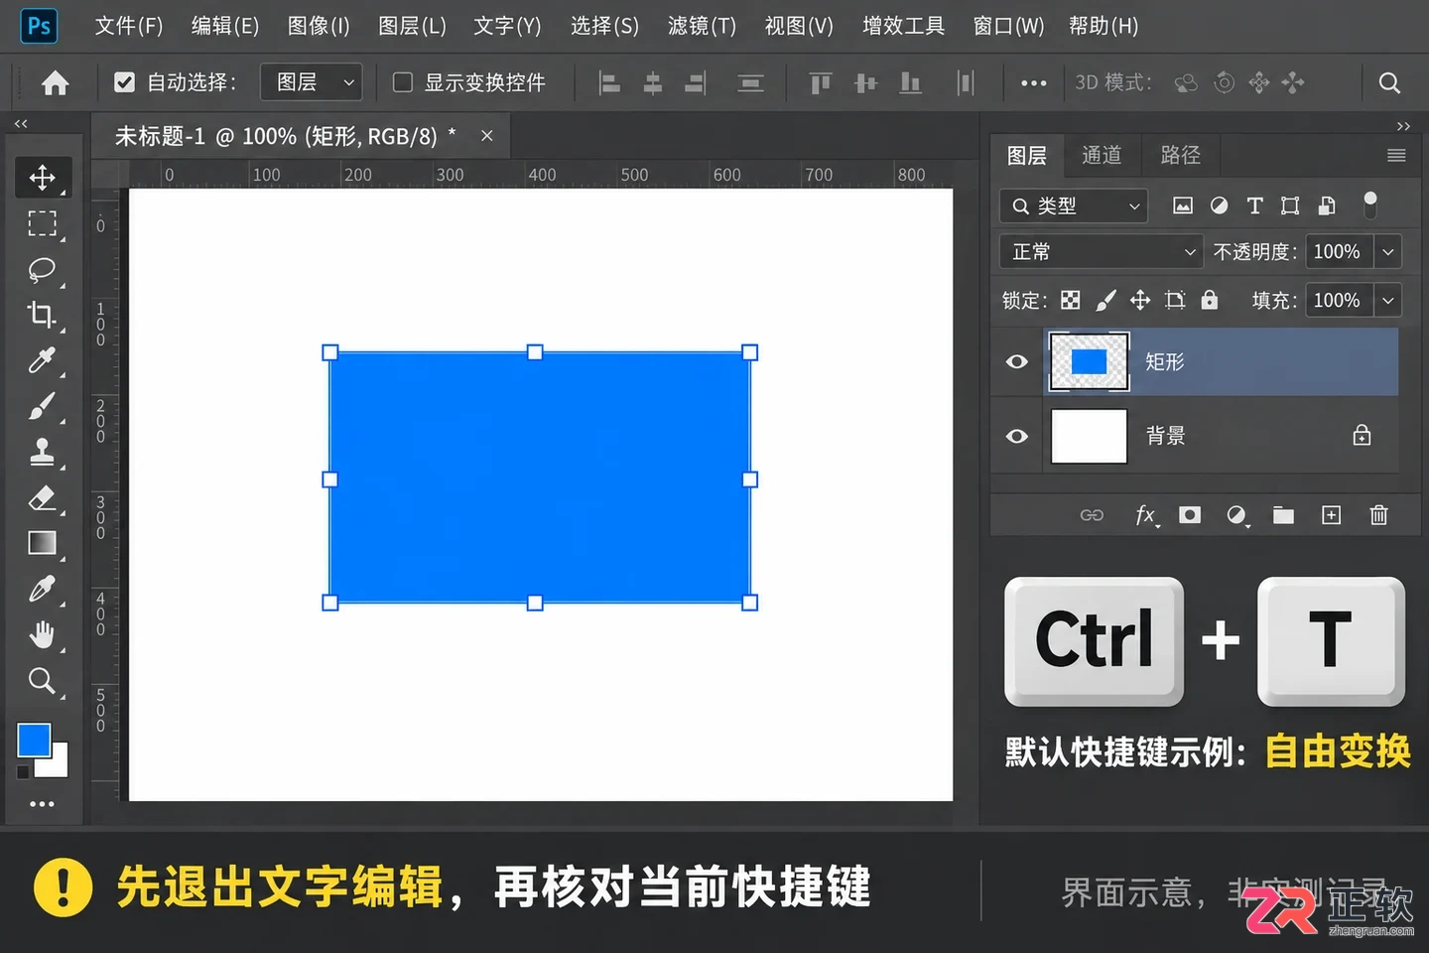The height and width of the screenshot is (953, 1429).
Task: Add a layer mask
Action: [1190, 514]
